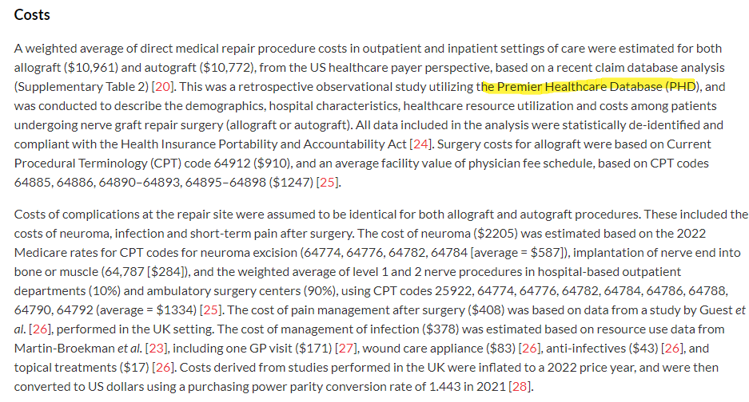The image size is (749, 402).
Task: Open citation 20 after Supplementary Table 2
Action: (162, 87)
